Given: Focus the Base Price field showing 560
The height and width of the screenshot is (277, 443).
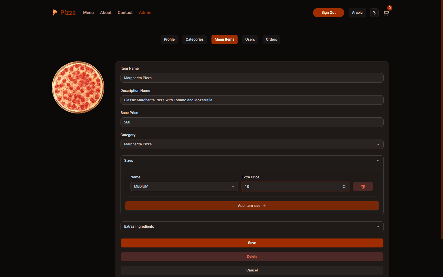Looking at the screenshot, I should [x=252, y=122].
